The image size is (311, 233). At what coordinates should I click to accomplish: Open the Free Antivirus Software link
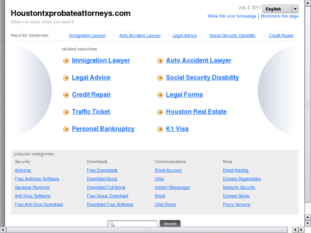(x=37, y=179)
